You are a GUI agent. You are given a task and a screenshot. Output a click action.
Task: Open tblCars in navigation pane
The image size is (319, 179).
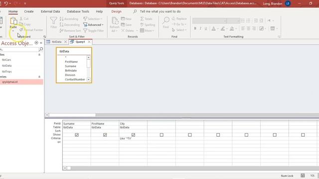pos(6,60)
